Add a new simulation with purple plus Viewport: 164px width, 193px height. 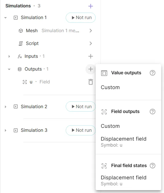(x=91, y=6)
